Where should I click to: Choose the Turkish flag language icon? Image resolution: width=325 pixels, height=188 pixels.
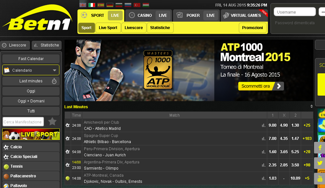pyautogui.click(x=137, y=5)
